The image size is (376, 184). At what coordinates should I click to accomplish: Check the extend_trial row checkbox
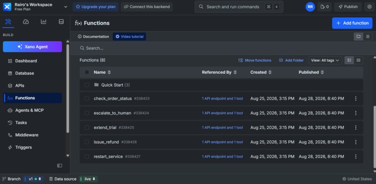point(87,128)
